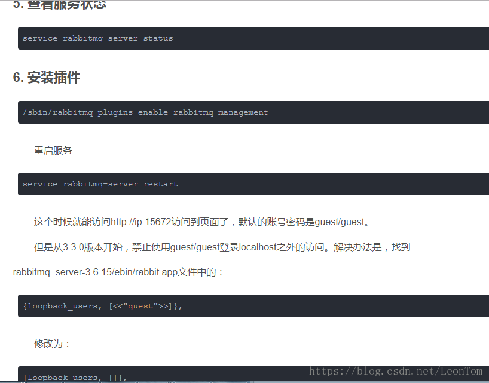This screenshot has height=383, width=489.
Task: Click the paragraph mentioning http://ip:15672
Action: (x=202, y=222)
